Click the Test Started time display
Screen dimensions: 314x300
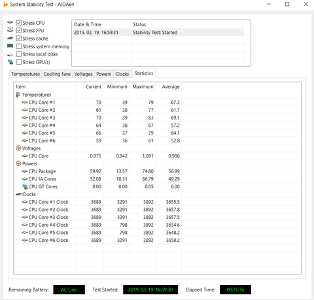150,290
